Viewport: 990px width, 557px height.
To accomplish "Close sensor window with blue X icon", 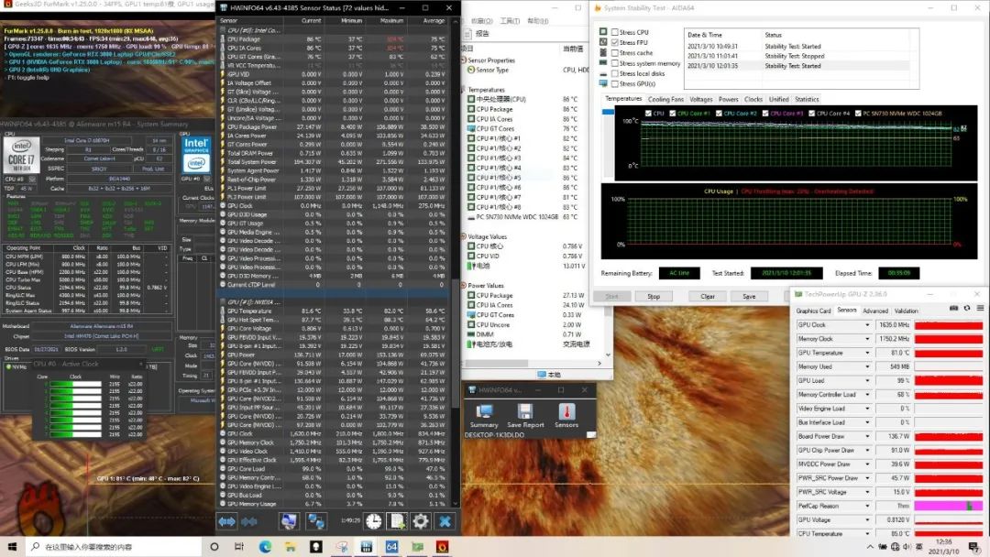I will (x=445, y=521).
